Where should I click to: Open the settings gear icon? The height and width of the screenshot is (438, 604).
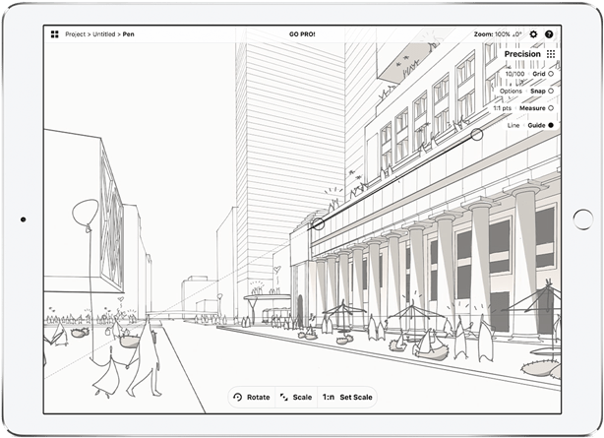533,34
